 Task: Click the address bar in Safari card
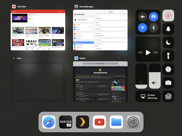(x=100, y=63)
